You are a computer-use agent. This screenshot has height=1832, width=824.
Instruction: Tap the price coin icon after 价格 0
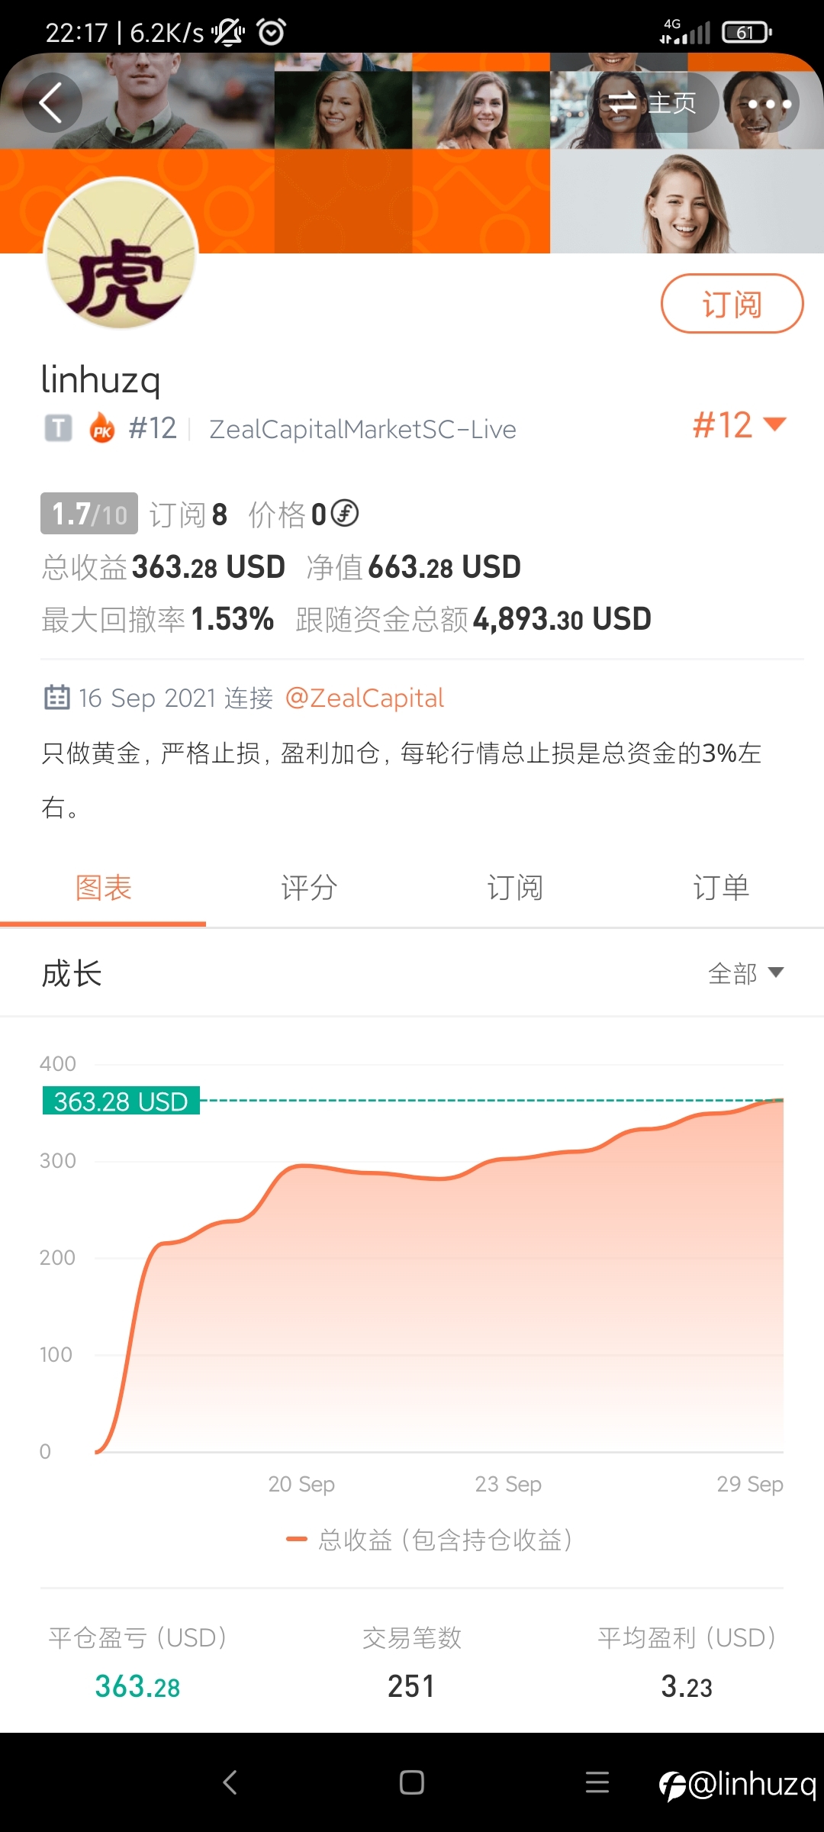point(345,513)
